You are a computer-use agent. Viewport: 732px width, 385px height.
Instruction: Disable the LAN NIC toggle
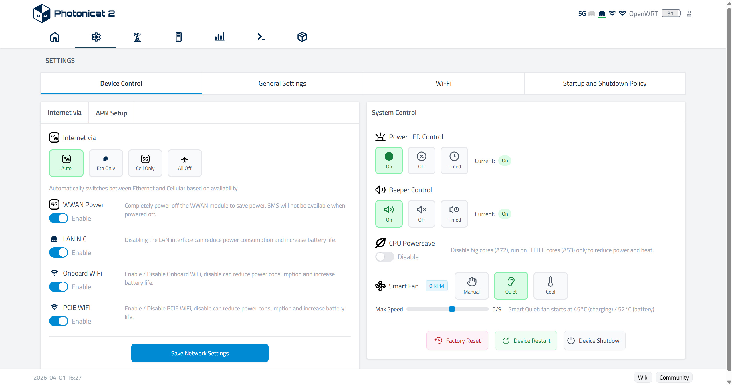pyautogui.click(x=58, y=252)
